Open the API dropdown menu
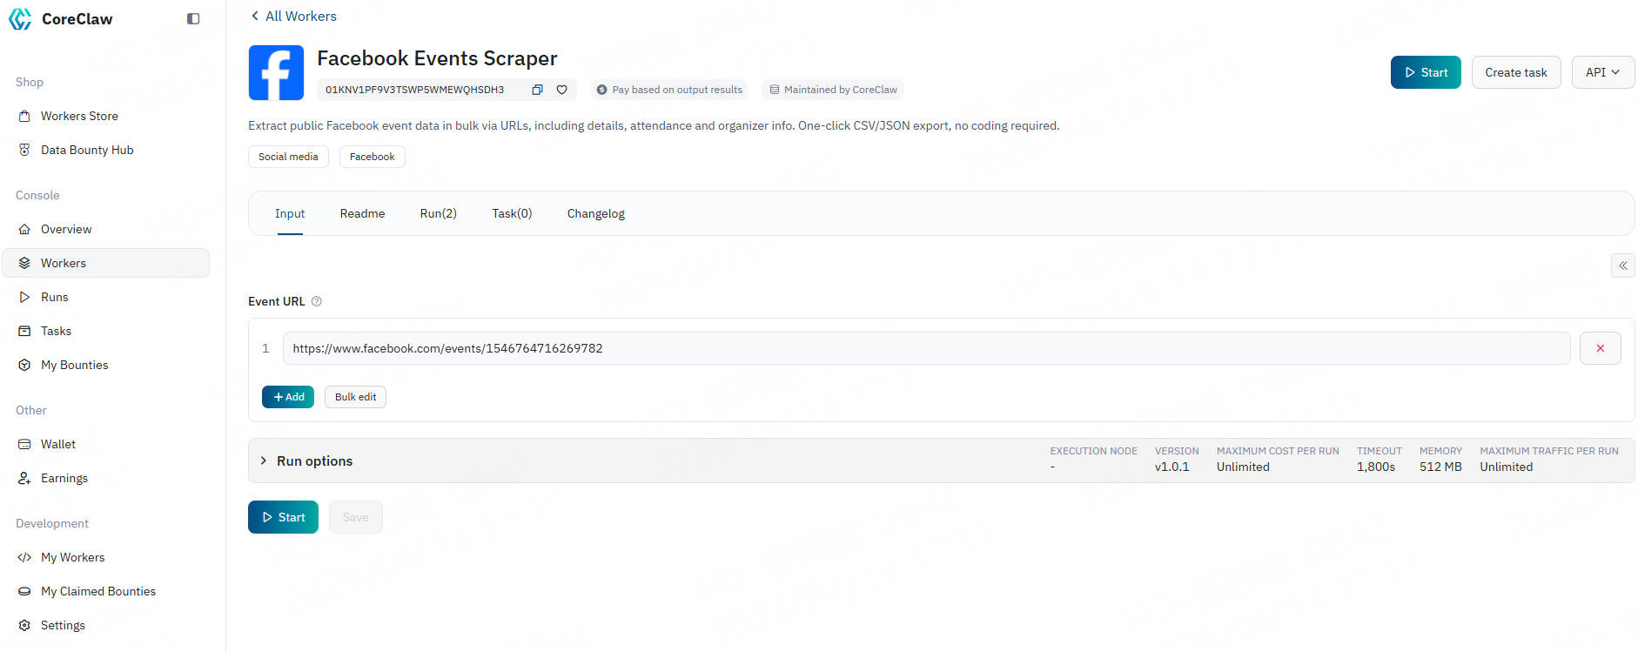Viewport: 1638px width, 652px height. click(1602, 72)
